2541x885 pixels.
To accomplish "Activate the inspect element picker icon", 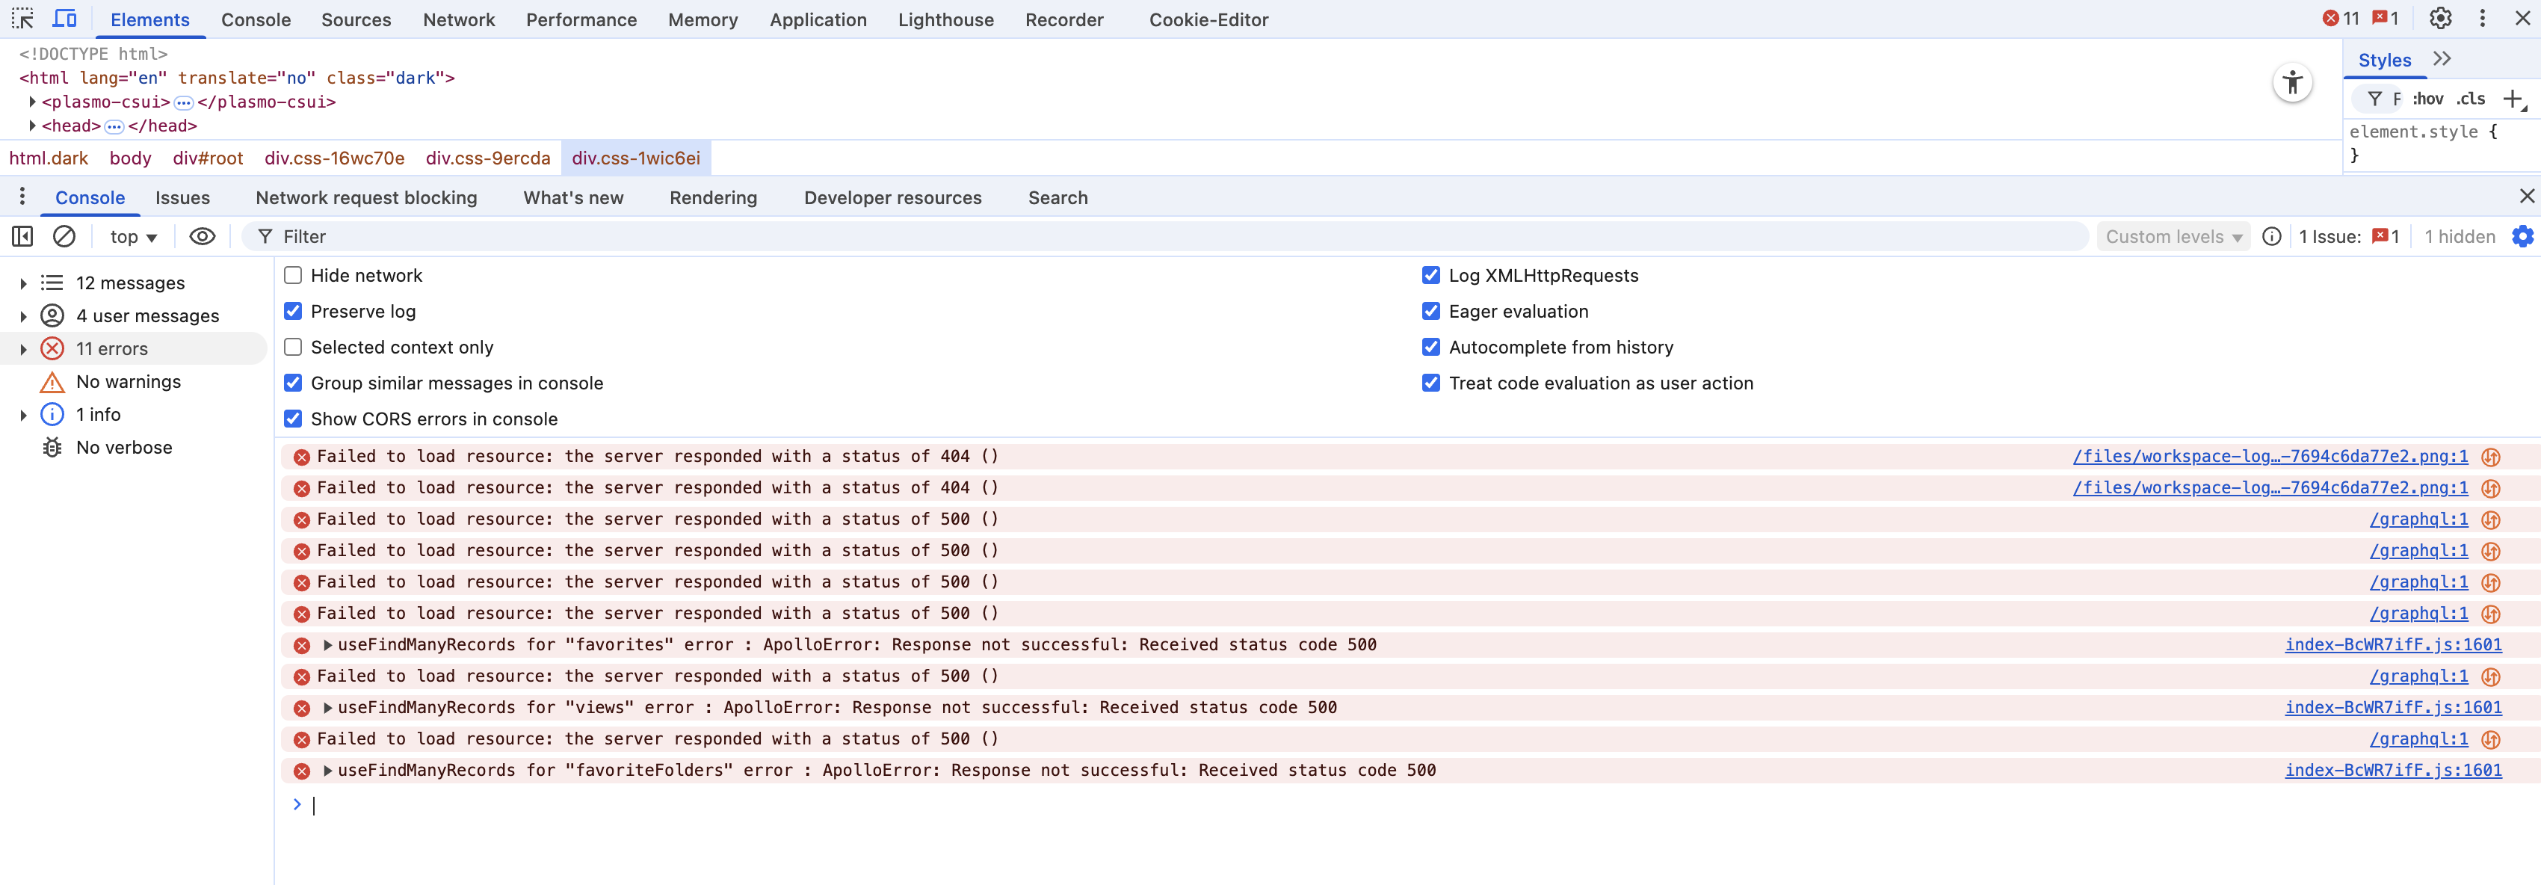I will point(22,19).
